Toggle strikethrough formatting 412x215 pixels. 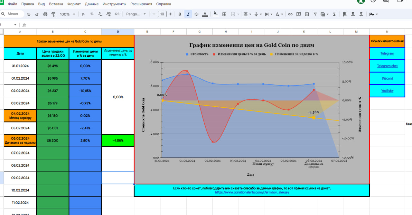pyautogui.click(x=196, y=14)
